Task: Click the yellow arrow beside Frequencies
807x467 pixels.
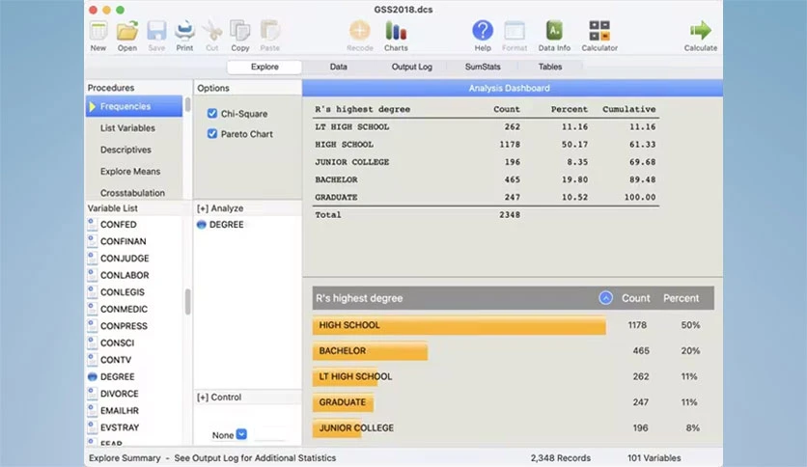Action: click(93, 106)
